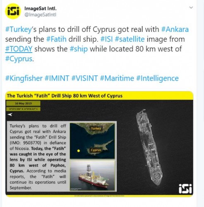Open the ImageSat Intl. account name
Viewport: 204px width, 207px height.
click(x=41, y=9)
